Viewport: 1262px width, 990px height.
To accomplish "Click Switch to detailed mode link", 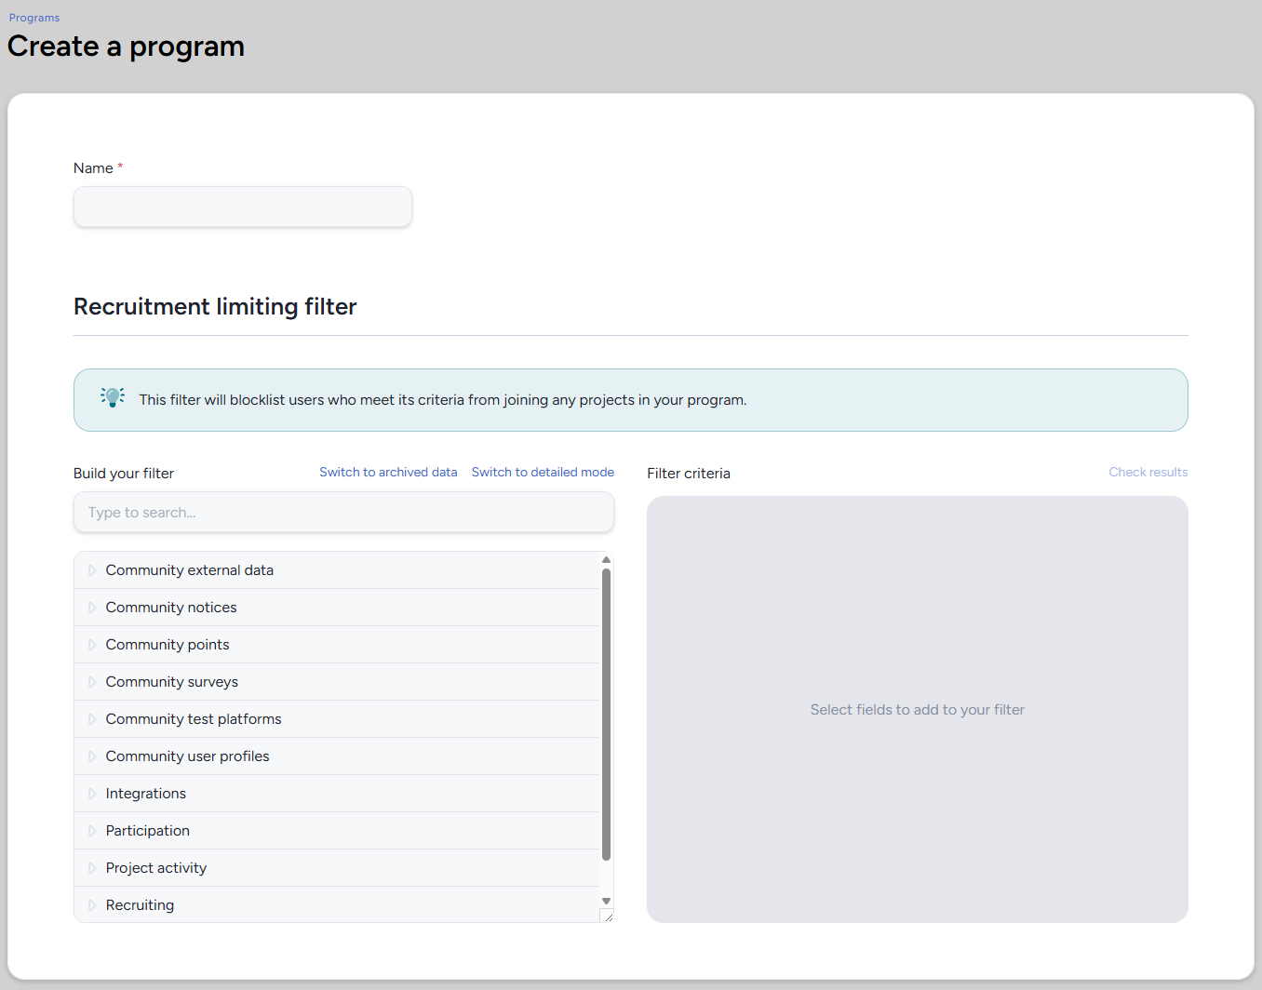I will tap(543, 472).
